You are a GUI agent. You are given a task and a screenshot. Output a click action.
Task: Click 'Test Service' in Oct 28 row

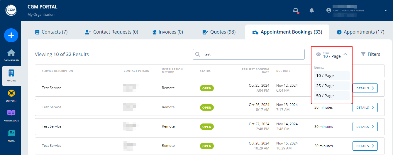(52, 146)
